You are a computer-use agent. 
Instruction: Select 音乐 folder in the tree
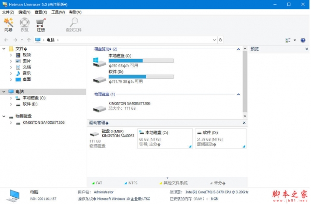click(26, 74)
